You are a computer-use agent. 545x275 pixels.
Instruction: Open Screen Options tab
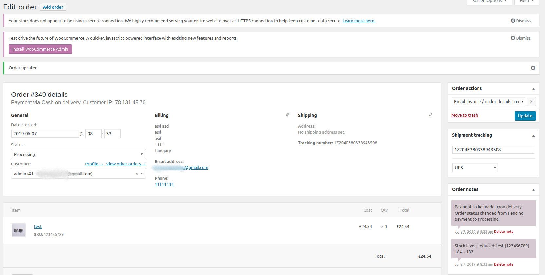489,1
